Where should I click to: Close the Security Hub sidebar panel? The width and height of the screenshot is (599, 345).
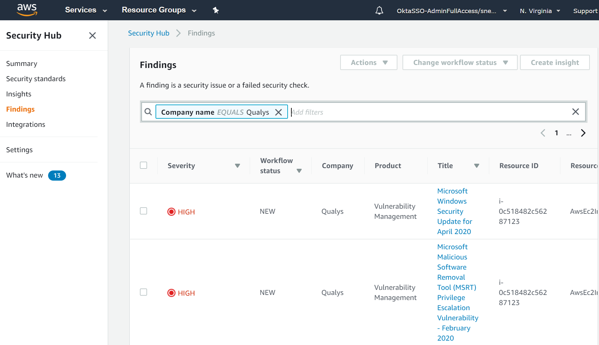coord(92,36)
